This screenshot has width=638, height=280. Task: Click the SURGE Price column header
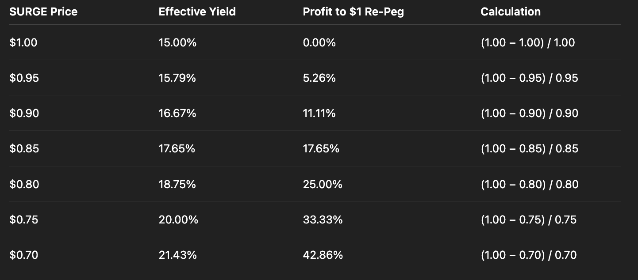[43, 11]
